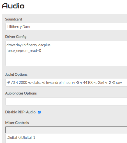The width and height of the screenshot is (127, 143).
Task: Open the Soundcard dropdown showing Hifiberry Dac+
Action: 66,27
